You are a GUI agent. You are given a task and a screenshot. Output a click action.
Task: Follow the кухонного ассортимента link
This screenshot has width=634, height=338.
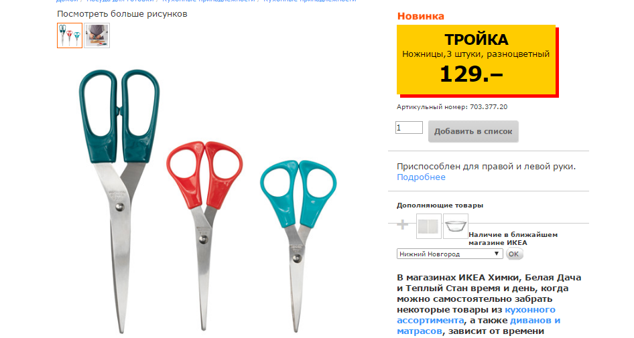point(477,315)
